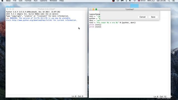Click Cancel in the save dialog

click(142, 17)
